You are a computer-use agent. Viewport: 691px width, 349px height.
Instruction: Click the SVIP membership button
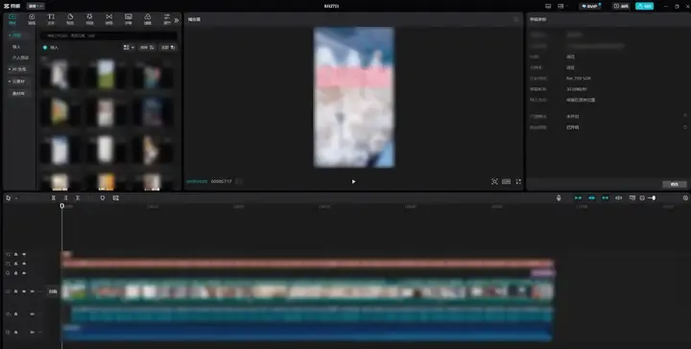(590, 6)
